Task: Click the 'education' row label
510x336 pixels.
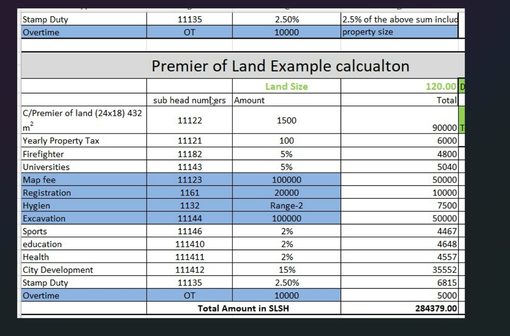Action: (x=84, y=244)
